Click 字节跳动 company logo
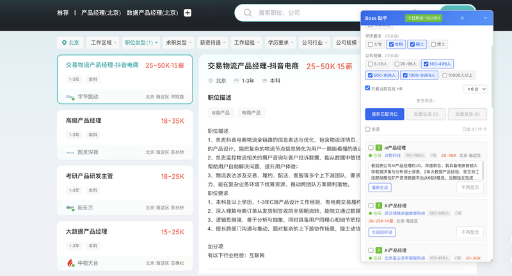Screen dimensions: 512x276 (x=70, y=97)
